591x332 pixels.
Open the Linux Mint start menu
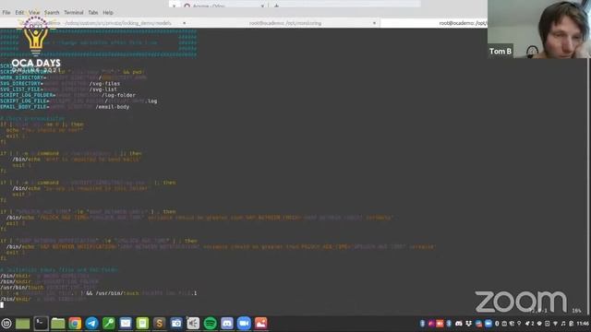(6, 324)
